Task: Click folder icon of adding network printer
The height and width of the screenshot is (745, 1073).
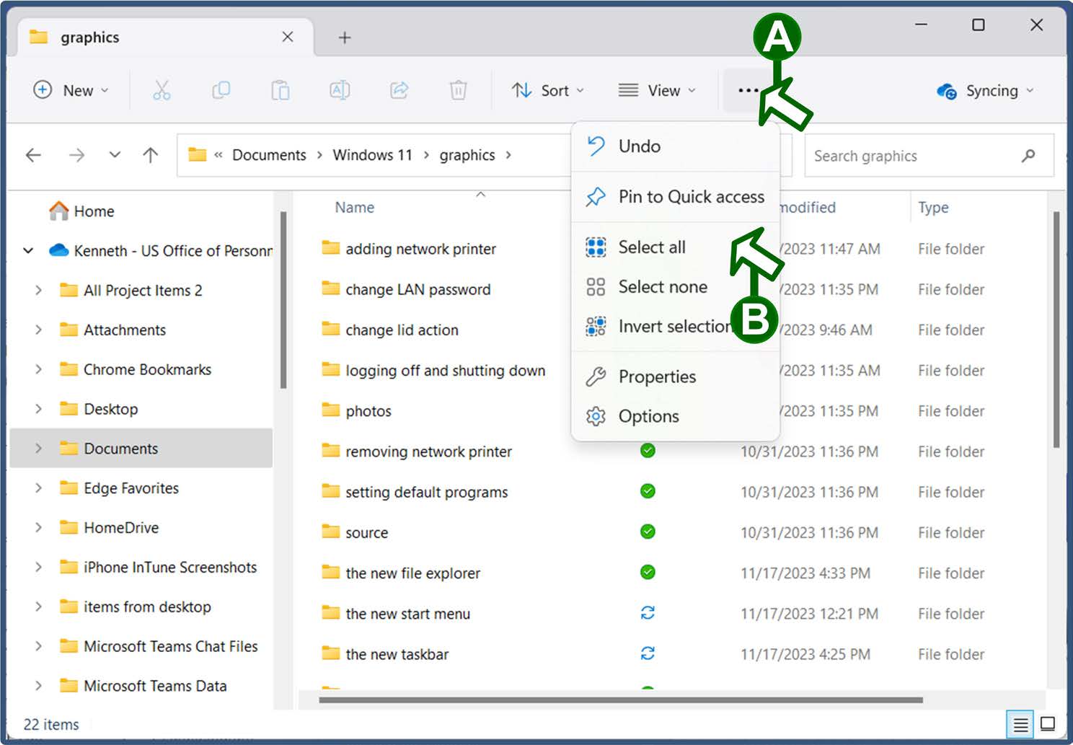Action: (x=330, y=248)
